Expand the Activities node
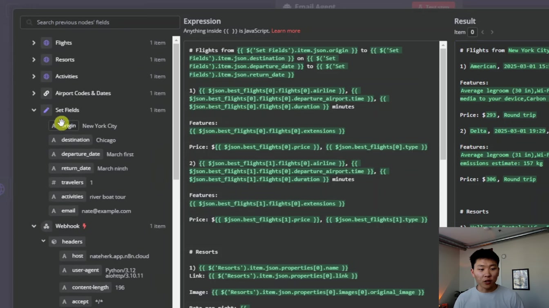549x308 pixels. (x=34, y=76)
